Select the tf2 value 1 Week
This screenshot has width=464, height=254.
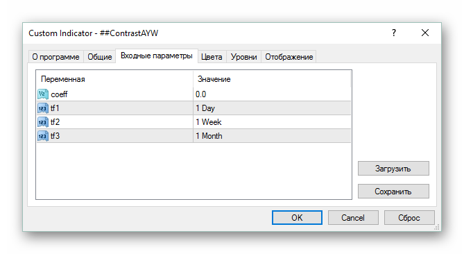point(272,122)
